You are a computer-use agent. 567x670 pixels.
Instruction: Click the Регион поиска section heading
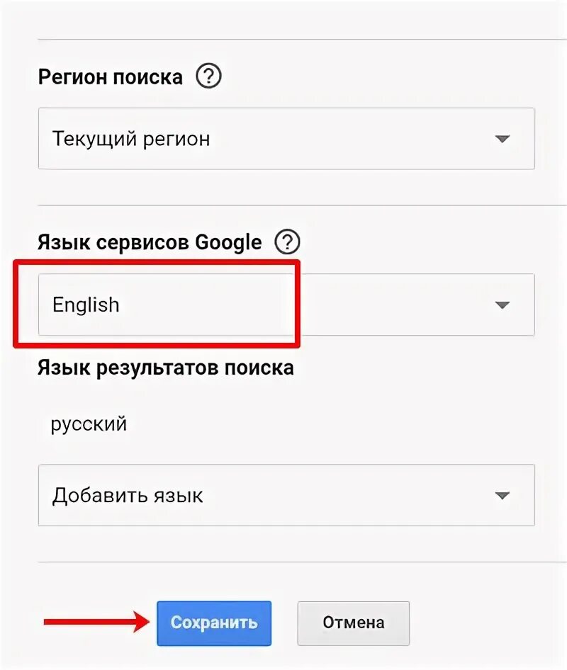point(110,76)
